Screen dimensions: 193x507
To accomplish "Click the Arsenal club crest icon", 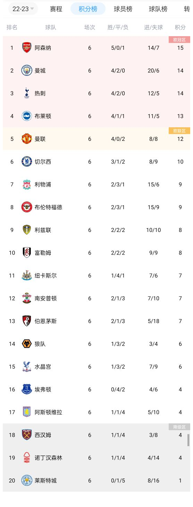I will 27,48.
